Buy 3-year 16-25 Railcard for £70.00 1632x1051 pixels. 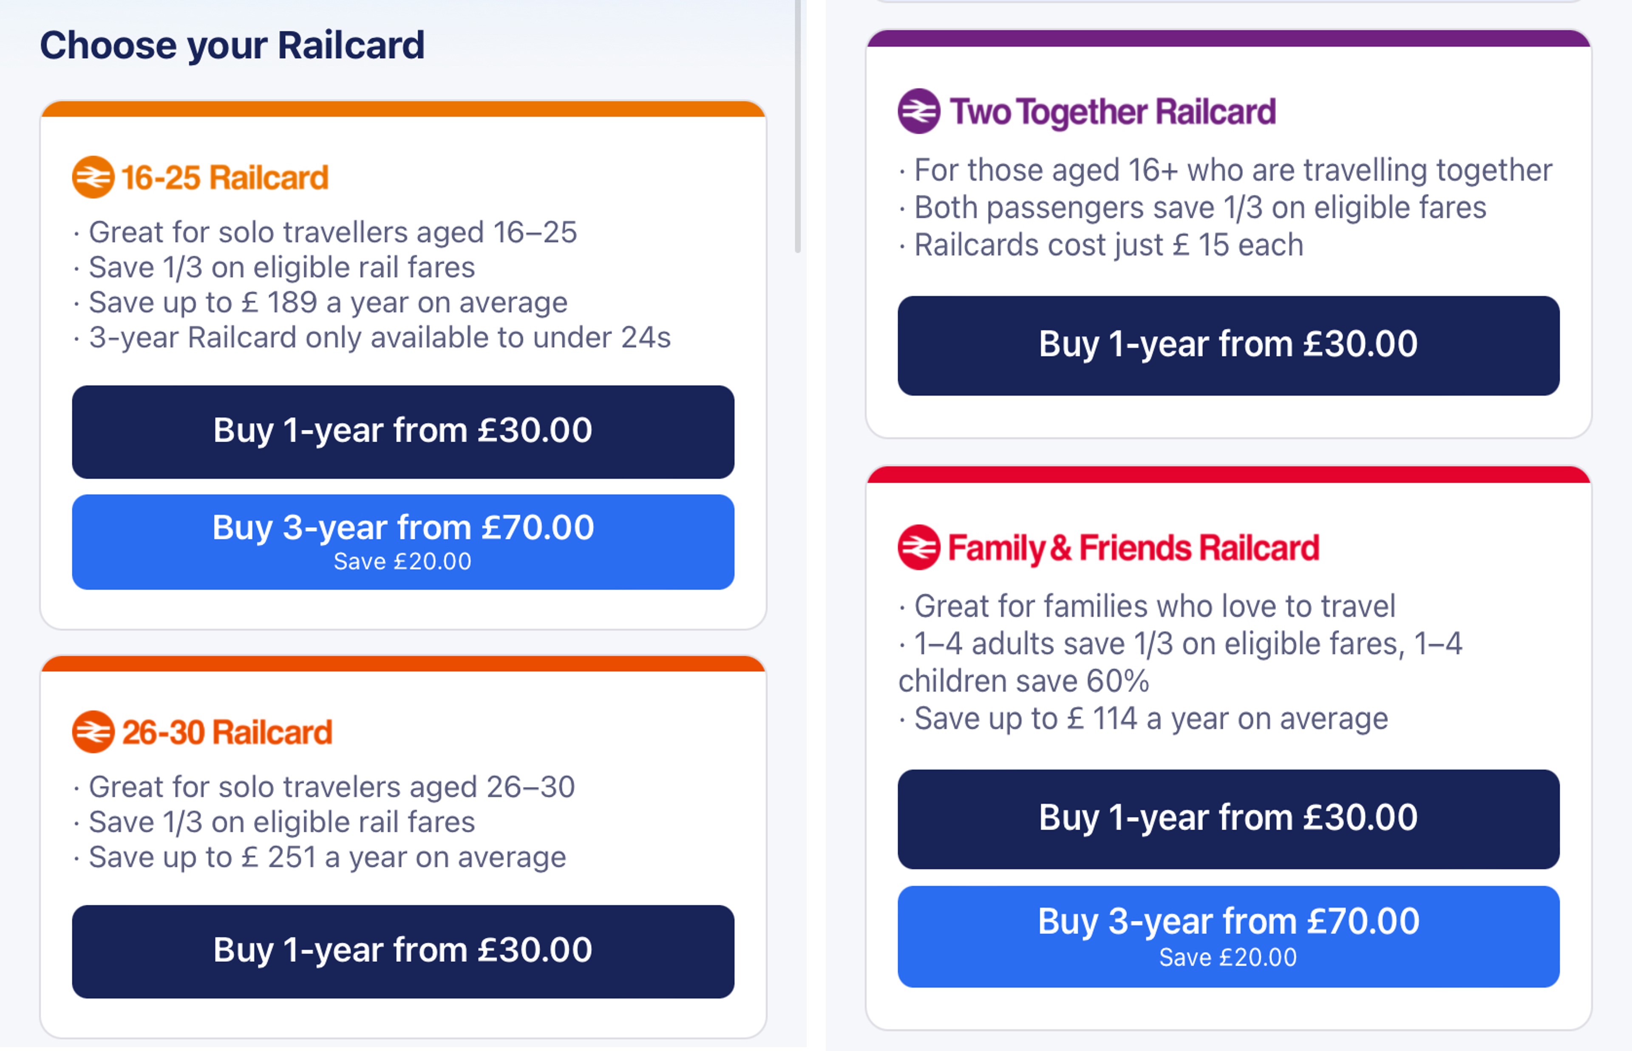403,542
